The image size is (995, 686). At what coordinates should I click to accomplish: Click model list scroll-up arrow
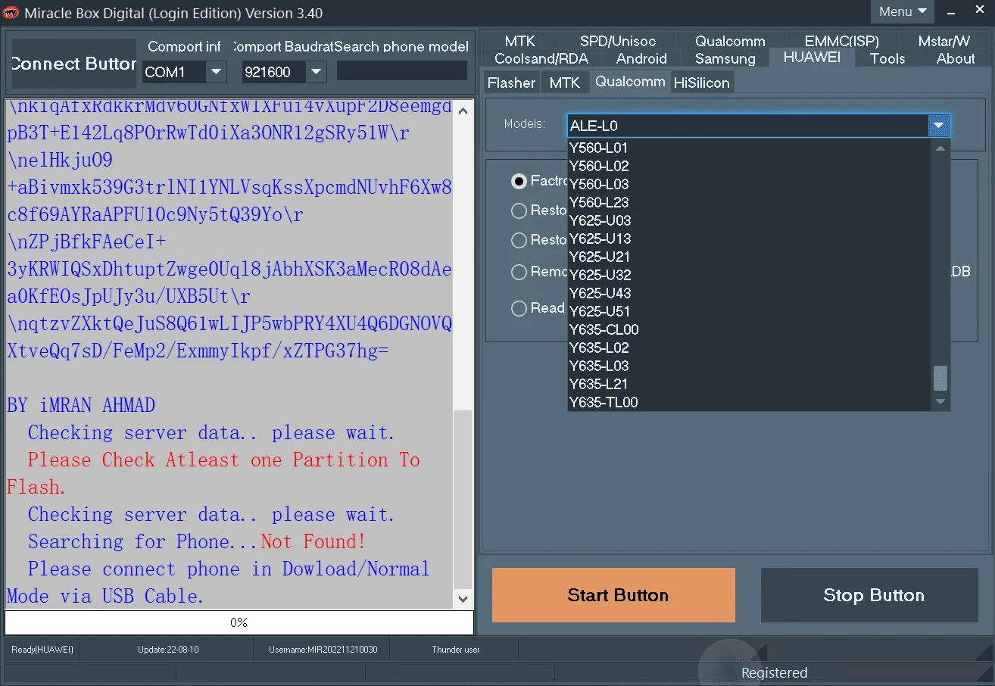pos(940,148)
